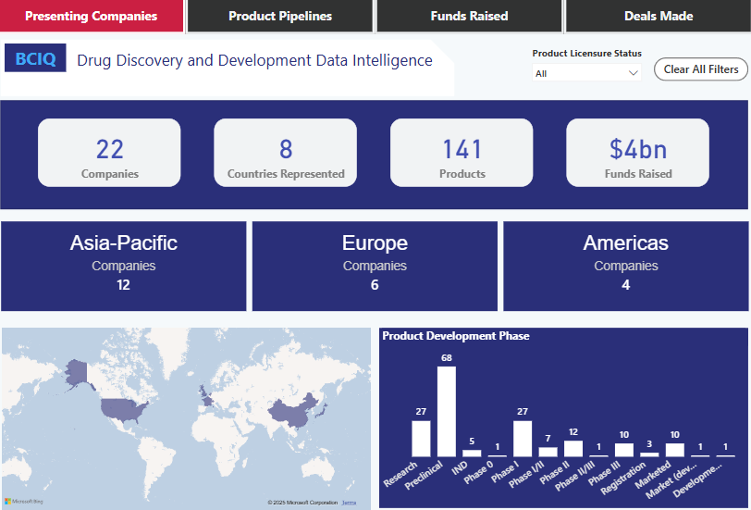Select the 141 Products card
The width and height of the screenshot is (751, 510).
462,153
